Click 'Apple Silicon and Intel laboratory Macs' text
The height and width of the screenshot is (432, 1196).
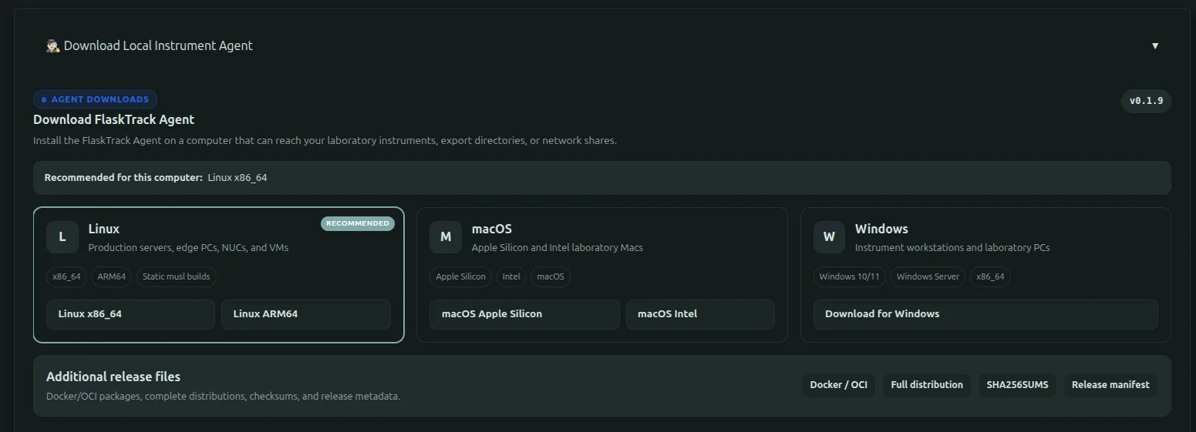(x=558, y=248)
